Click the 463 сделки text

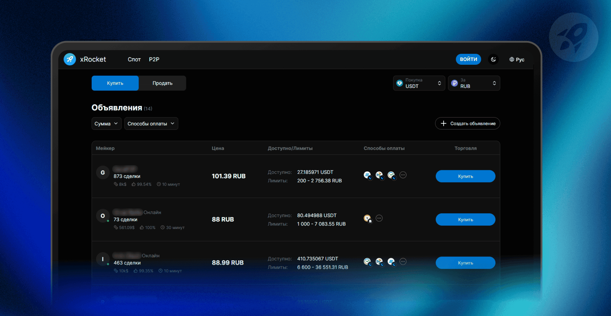click(x=127, y=263)
